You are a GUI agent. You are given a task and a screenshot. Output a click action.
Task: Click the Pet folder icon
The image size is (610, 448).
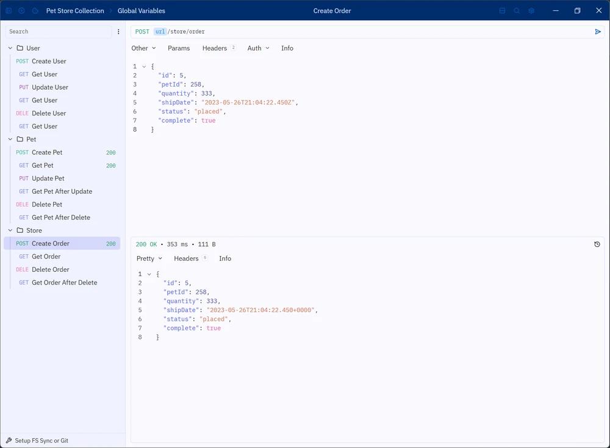point(20,139)
